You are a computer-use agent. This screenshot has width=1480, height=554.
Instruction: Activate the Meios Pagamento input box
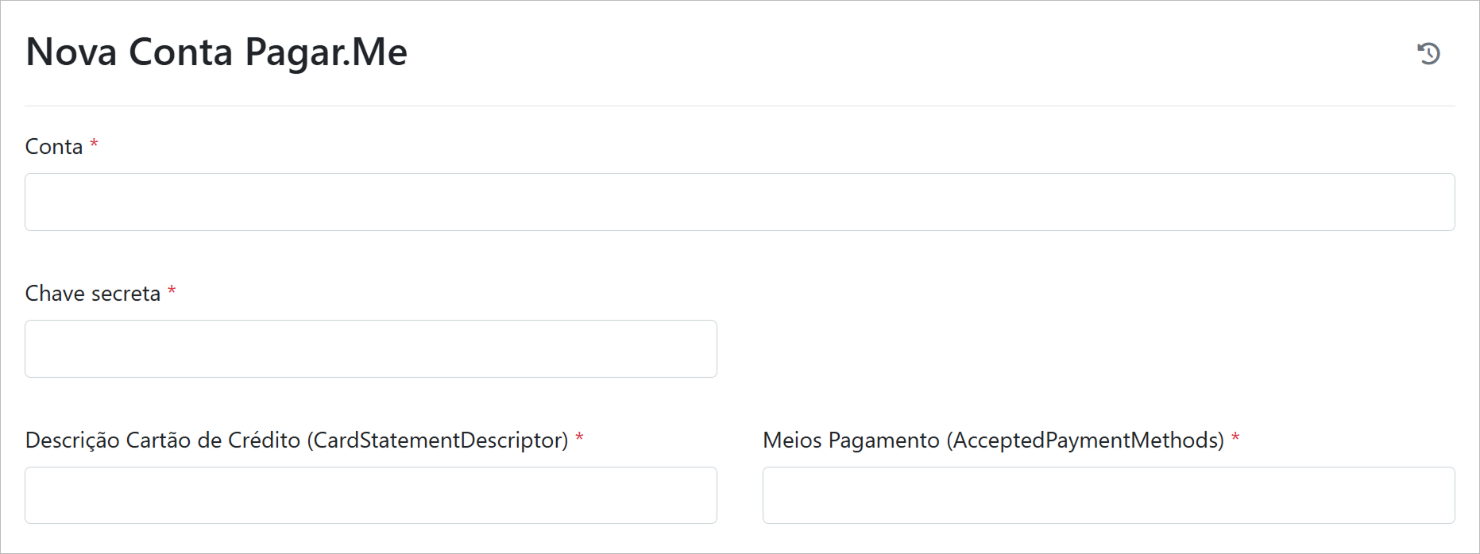1108,495
